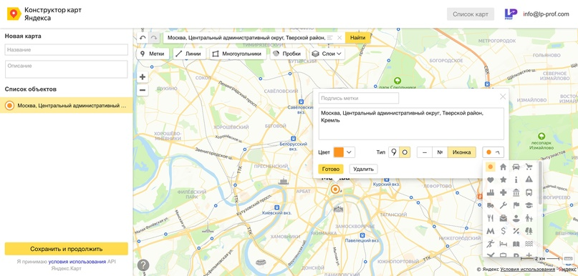This screenshot has width=578, height=276.
Task: Choose the flag icon
Action: 516,205
